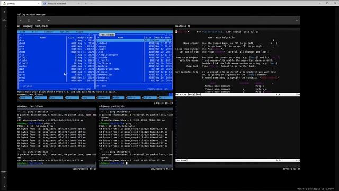Viewport: 339px width, 191px height.
Task: Click the 6 RenMov function key button
Action: [x=103, y=98]
